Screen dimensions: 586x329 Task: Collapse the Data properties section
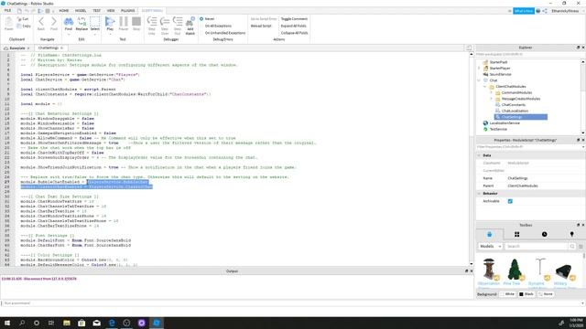pos(479,155)
